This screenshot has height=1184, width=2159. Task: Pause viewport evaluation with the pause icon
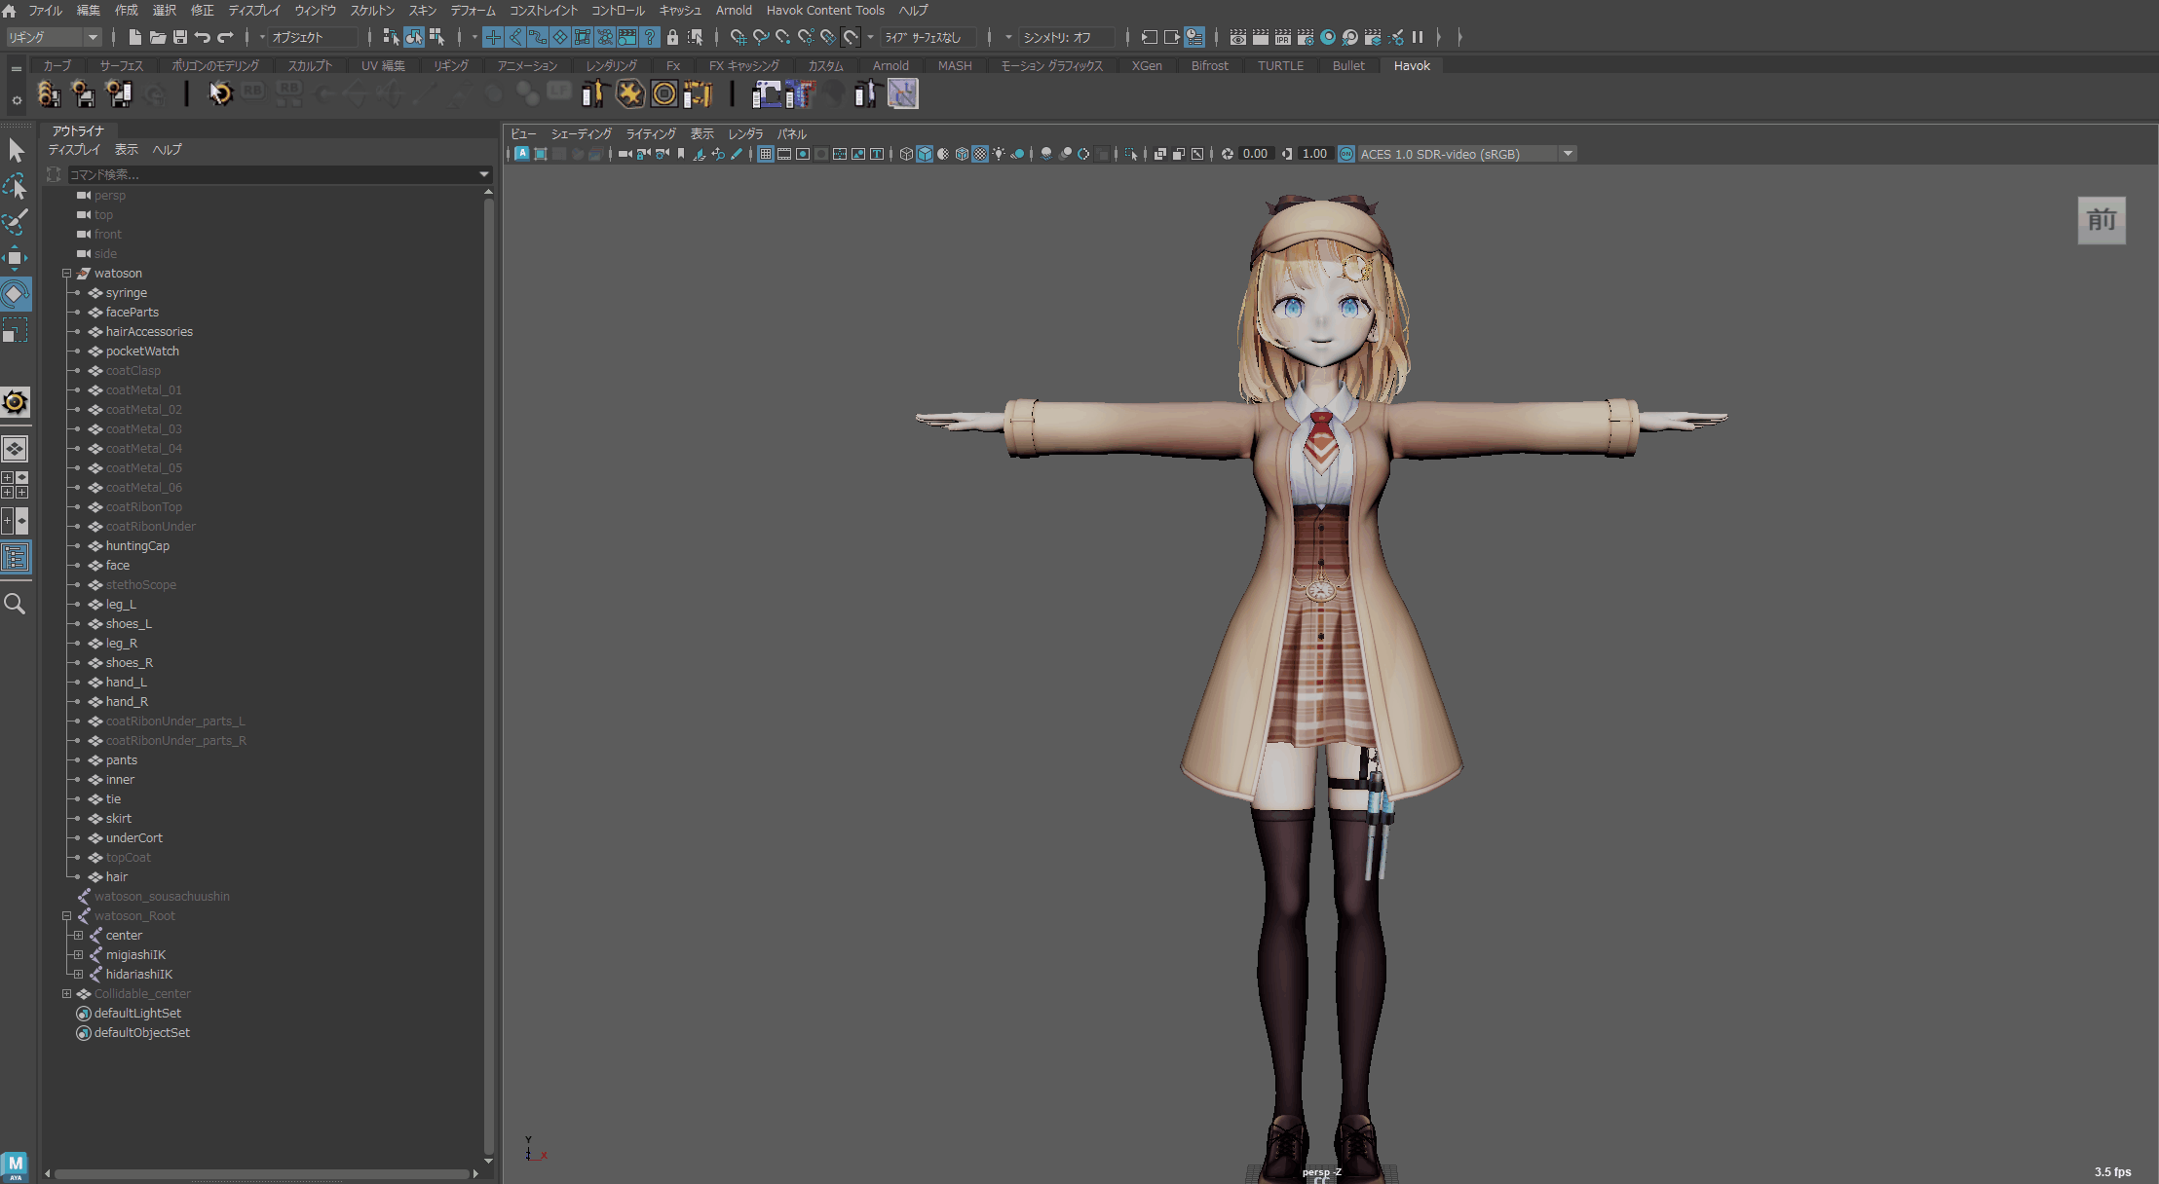click(1418, 37)
